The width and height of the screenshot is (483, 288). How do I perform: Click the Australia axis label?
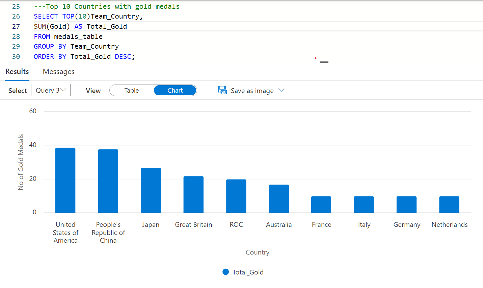pos(279,224)
